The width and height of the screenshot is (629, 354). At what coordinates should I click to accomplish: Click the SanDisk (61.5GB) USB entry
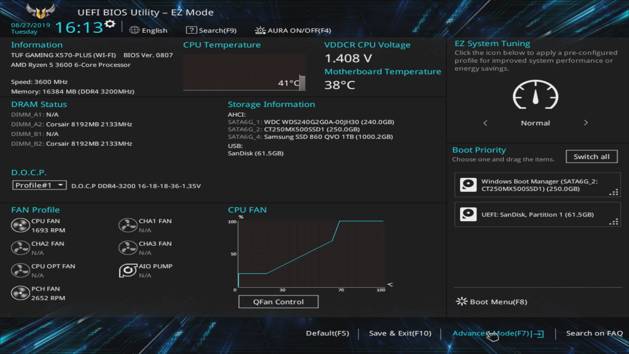click(256, 153)
